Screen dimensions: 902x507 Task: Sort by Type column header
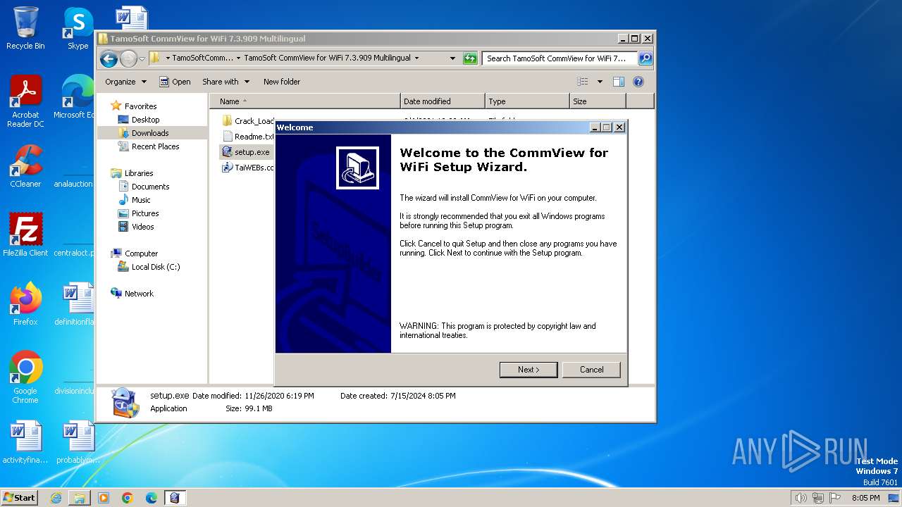point(527,101)
